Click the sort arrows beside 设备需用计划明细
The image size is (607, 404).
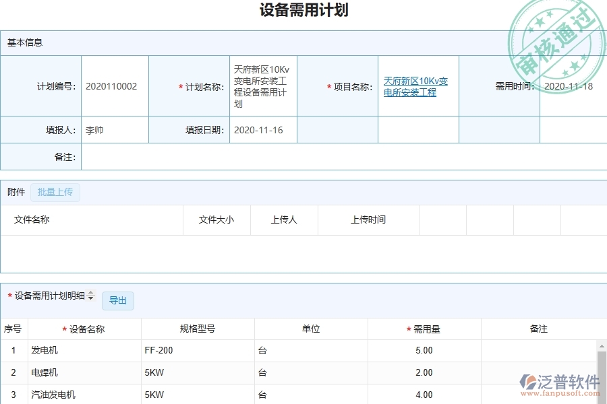pyautogui.click(x=90, y=296)
